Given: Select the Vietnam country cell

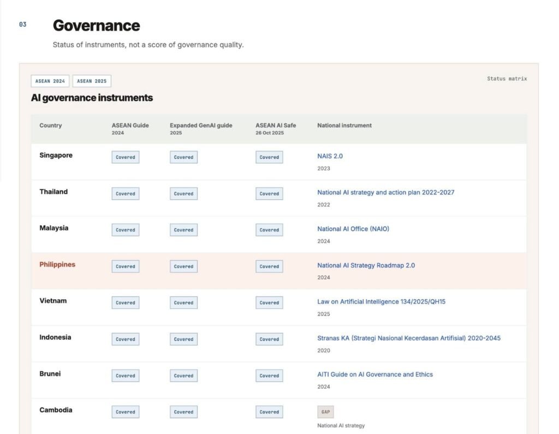Looking at the screenshot, I should 53,301.
